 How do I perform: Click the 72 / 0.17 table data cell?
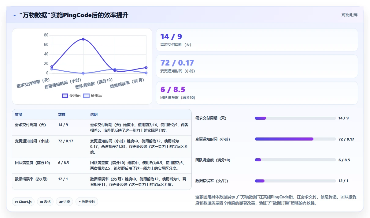65,141
